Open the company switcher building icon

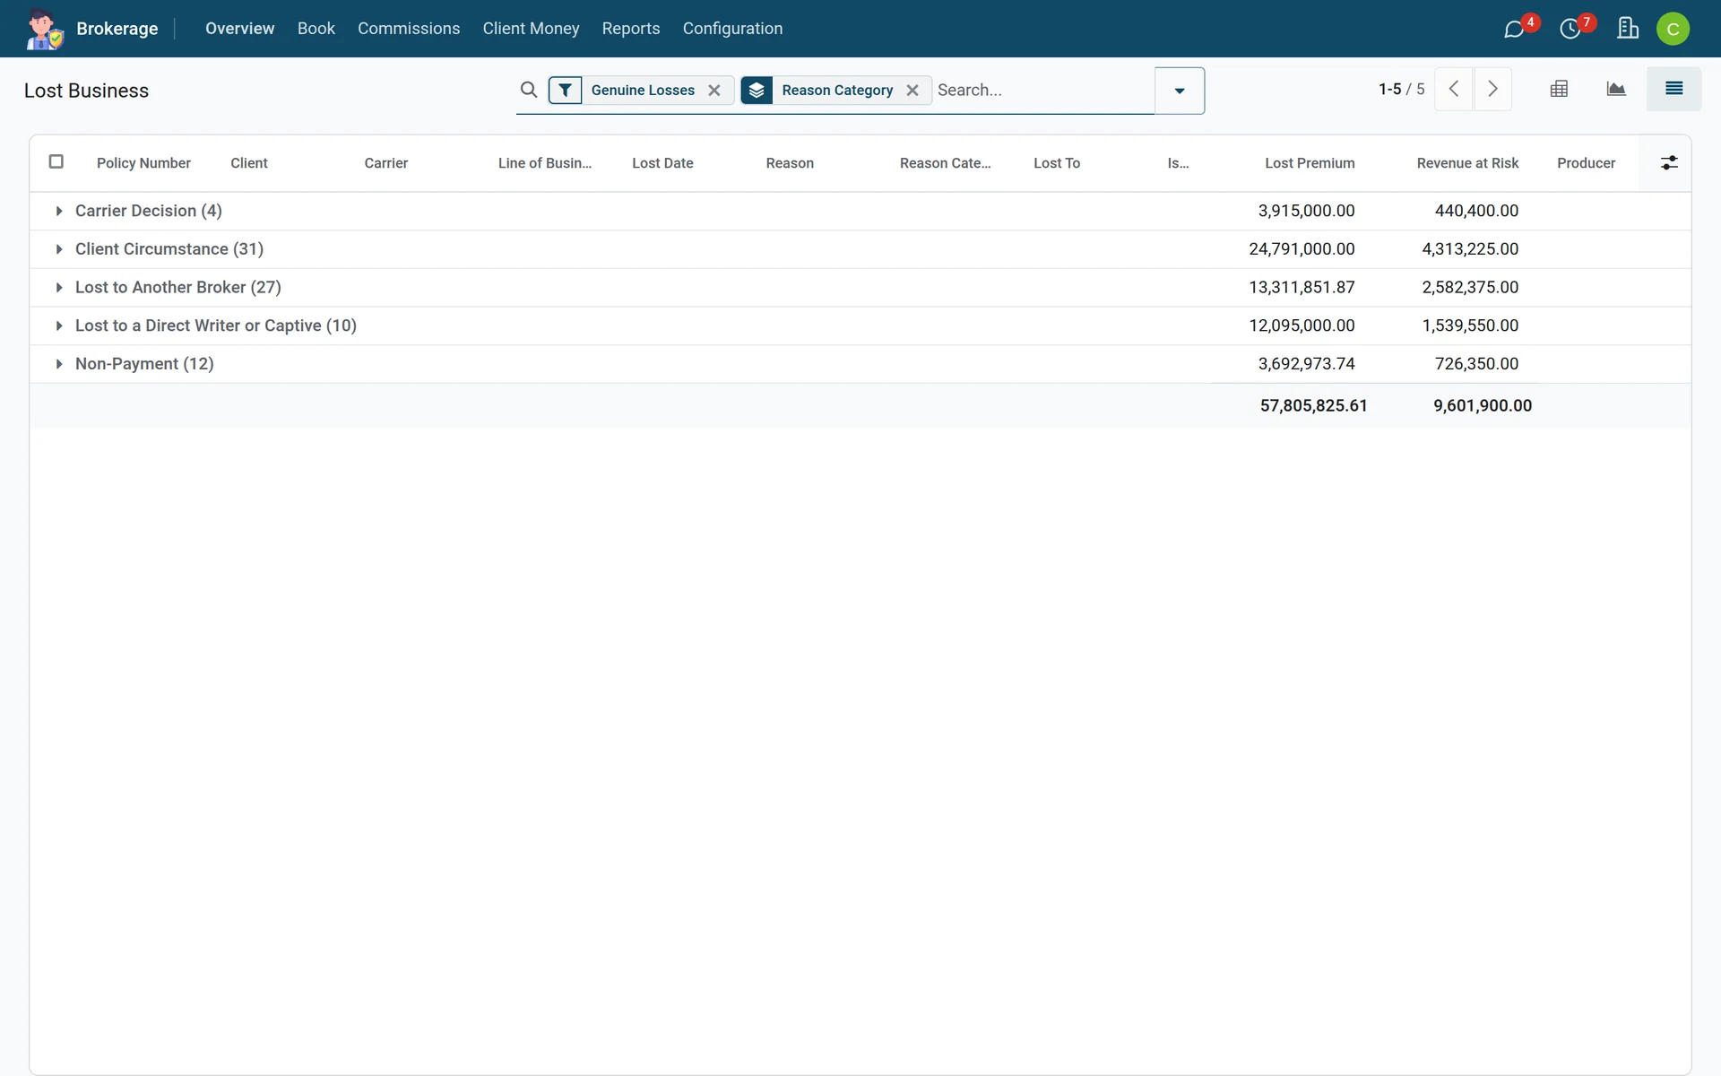pyautogui.click(x=1628, y=29)
